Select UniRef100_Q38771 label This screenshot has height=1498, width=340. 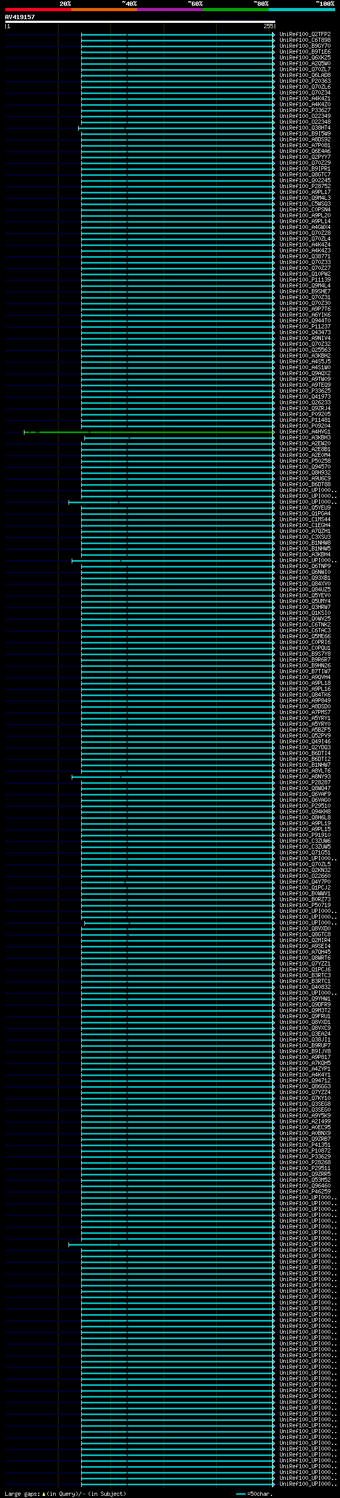pyautogui.click(x=305, y=257)
